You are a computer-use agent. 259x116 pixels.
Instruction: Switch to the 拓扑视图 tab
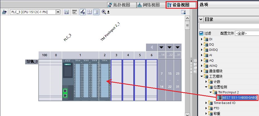(x=122, y=5)
